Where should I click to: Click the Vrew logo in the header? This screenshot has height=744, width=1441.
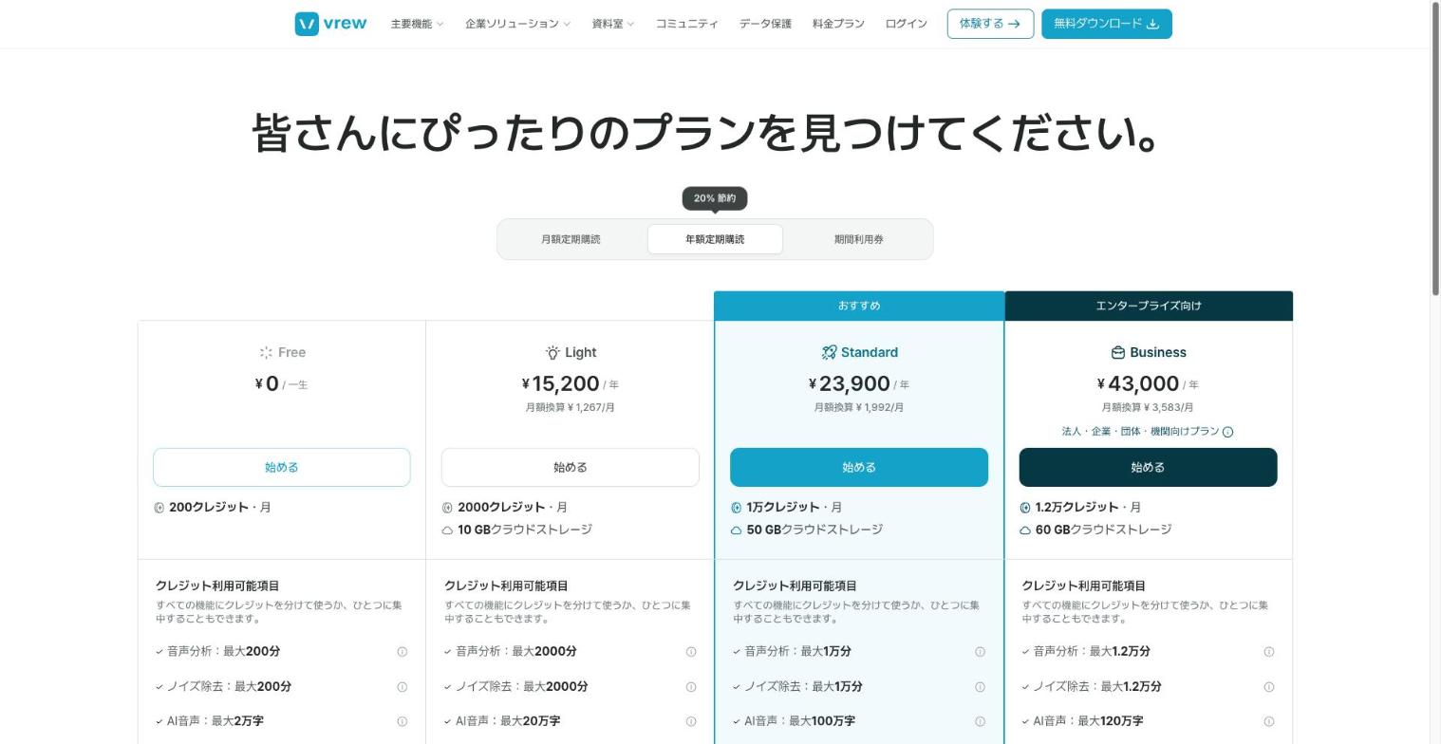click(x=330, y=24)
